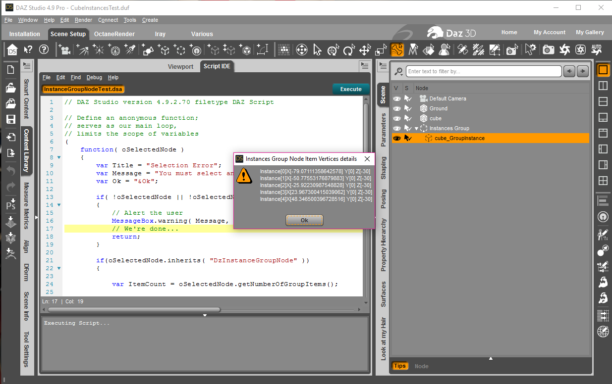Click the Create New Camera toolbar icon

point(64,50)
